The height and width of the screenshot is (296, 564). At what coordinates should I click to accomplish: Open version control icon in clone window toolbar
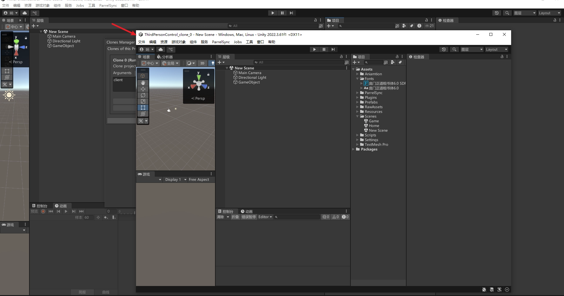(x=171, y=49)
